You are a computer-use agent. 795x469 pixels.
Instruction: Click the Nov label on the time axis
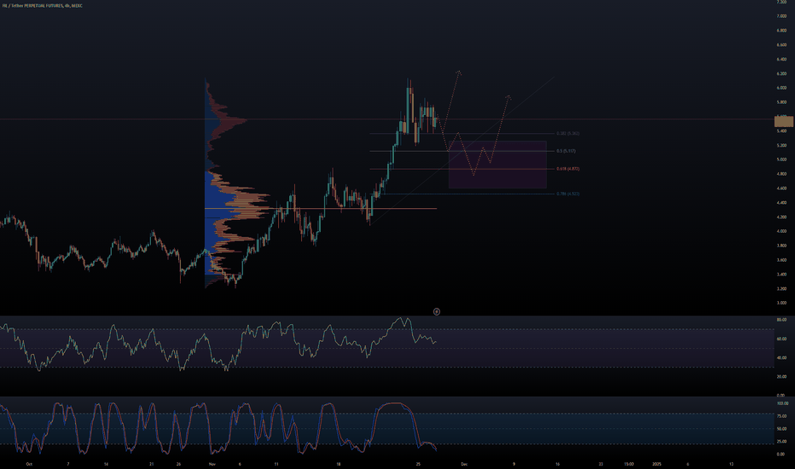click(212, 464)
